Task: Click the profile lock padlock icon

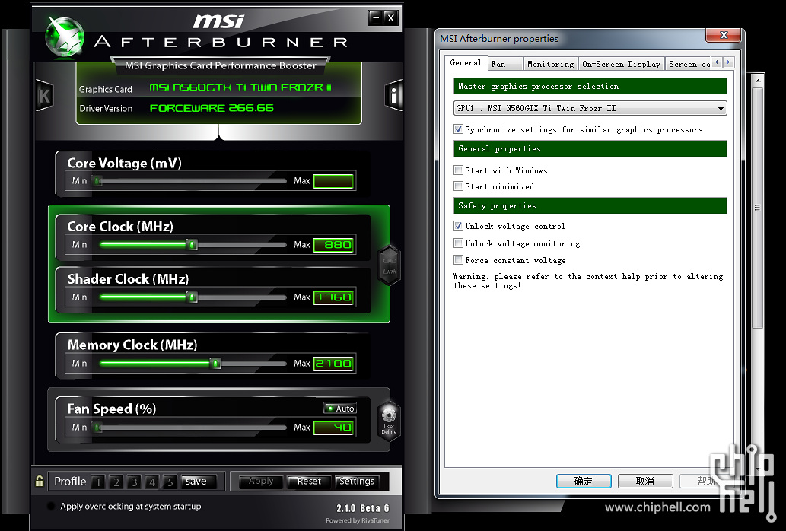Action: point(40,481)
